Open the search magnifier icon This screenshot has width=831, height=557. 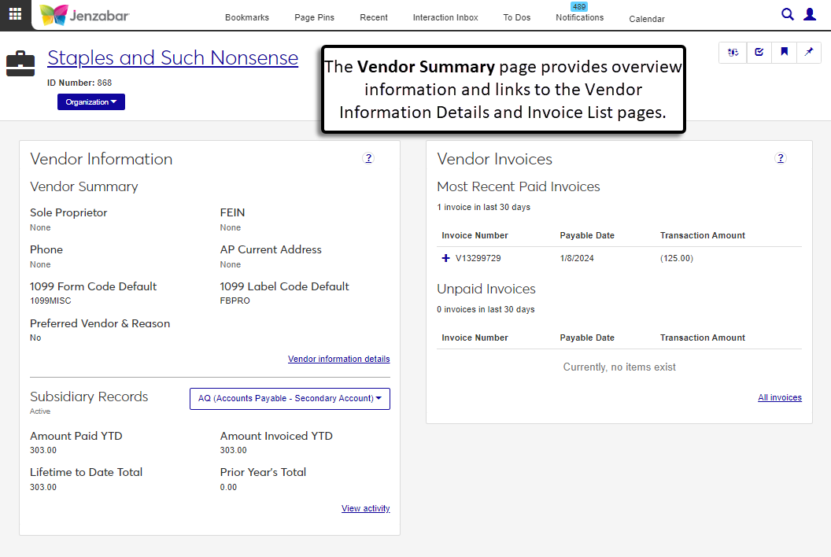pos(787,14)
